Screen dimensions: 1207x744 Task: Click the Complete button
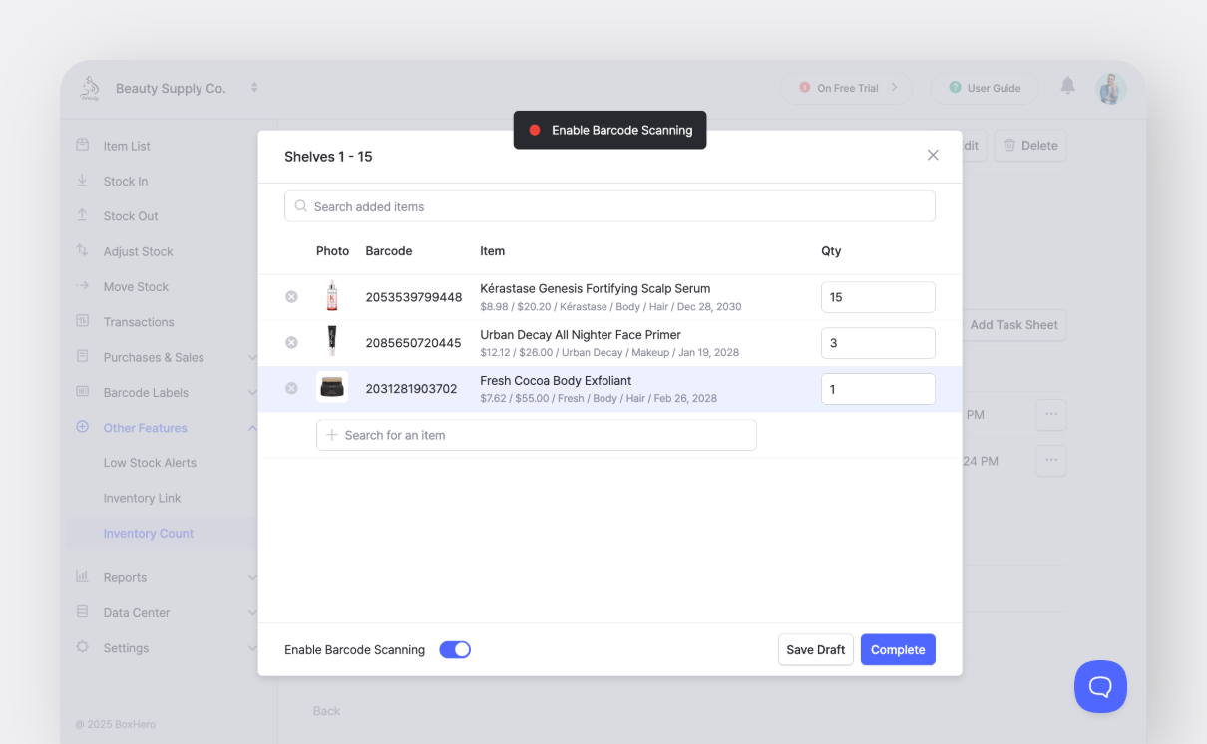coord(898,650)
